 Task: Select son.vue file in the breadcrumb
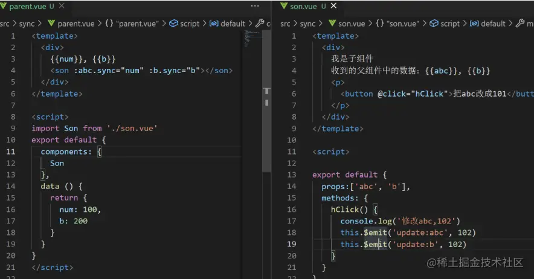[352, 24]
